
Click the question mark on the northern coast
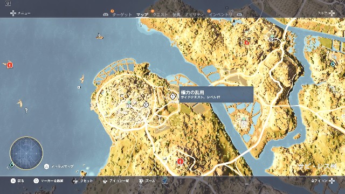(x=141, y=24)
